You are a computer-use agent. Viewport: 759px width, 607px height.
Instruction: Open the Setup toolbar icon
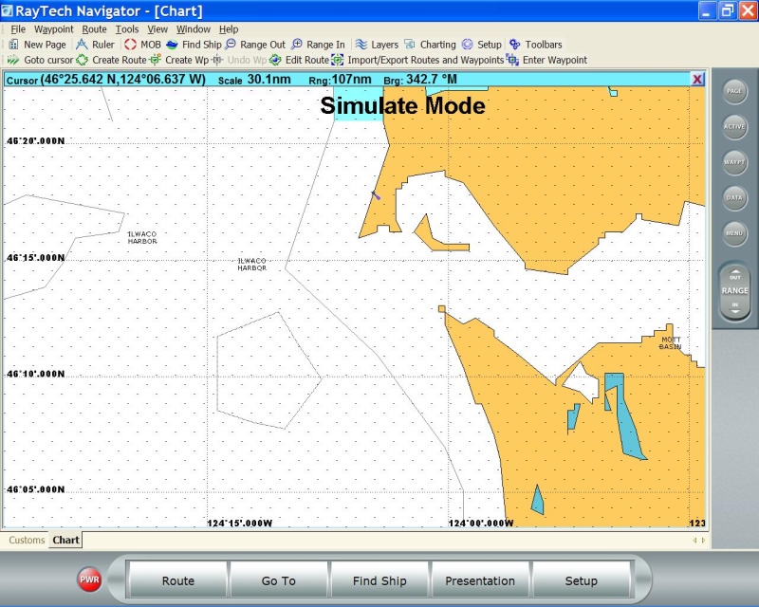467,45
